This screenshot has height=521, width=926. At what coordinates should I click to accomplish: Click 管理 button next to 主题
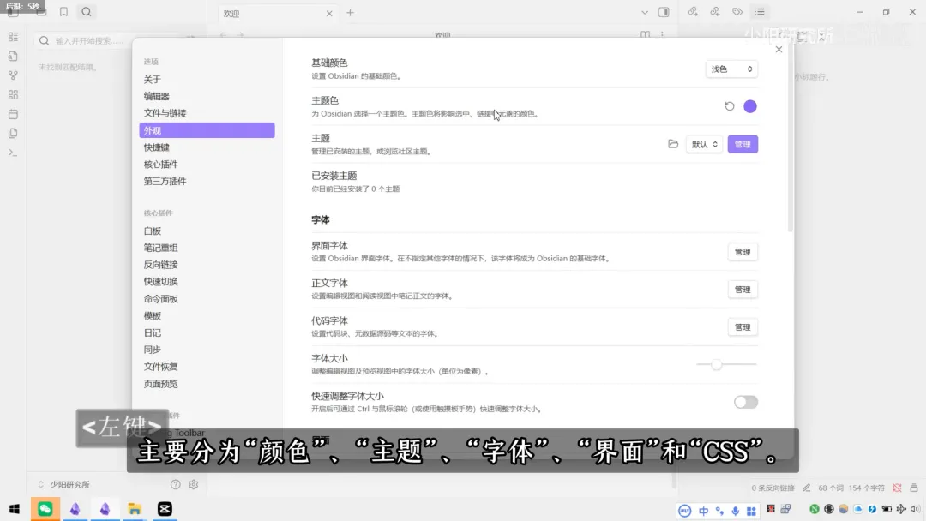point(743,144)
